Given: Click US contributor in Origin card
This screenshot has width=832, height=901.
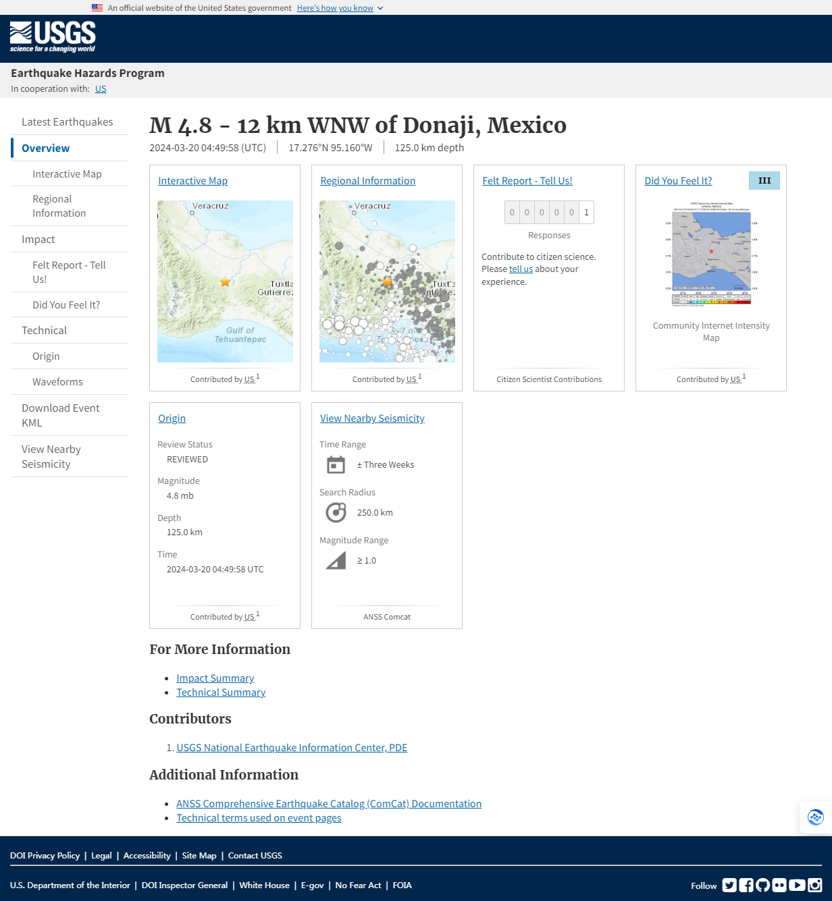Looking at the screenshot, I should pos(249,618).
